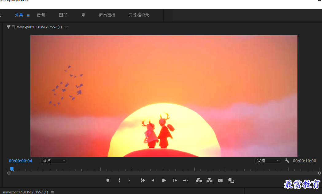Click the right zoom scroll bar handle
The image size is (322, 194).
320,173
